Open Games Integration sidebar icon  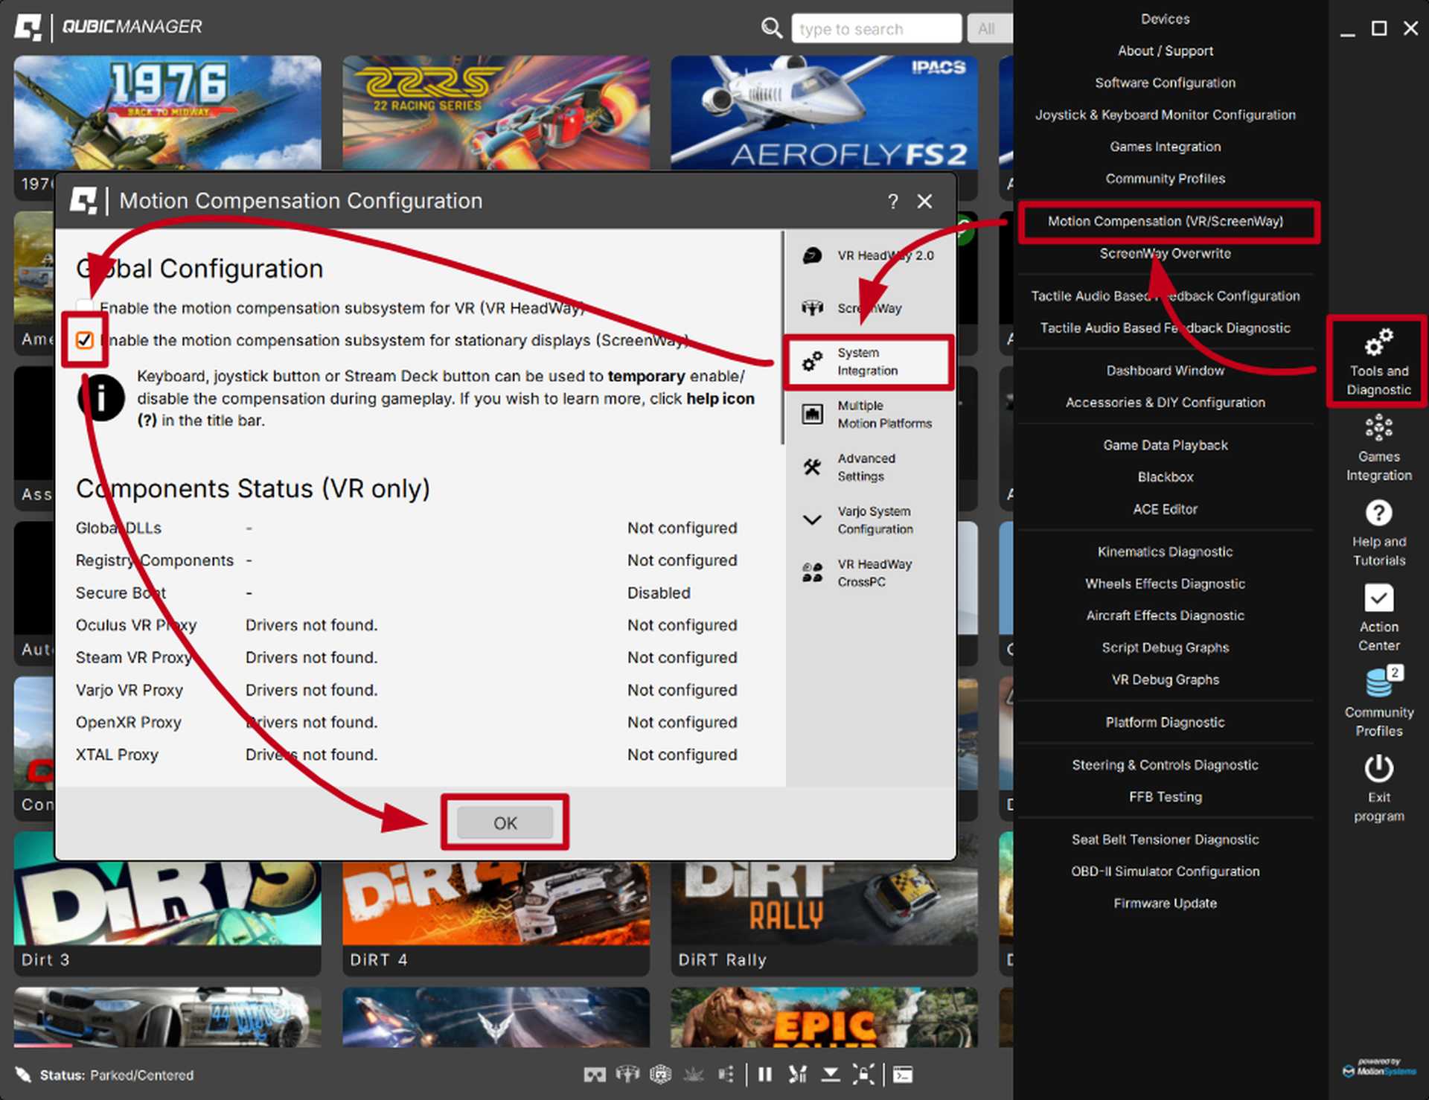coord(1378,449)
